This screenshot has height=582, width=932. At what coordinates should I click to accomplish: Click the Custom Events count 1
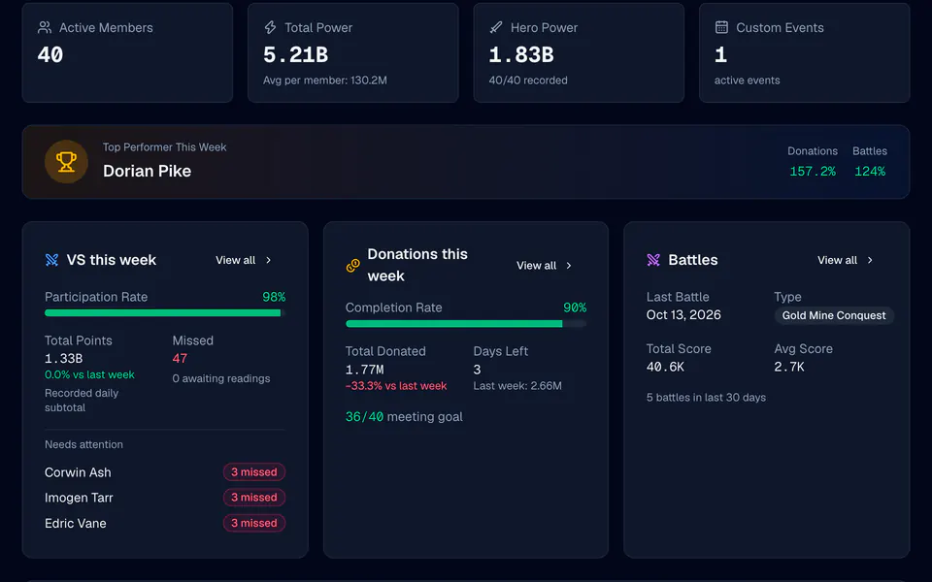coord(720,54)
